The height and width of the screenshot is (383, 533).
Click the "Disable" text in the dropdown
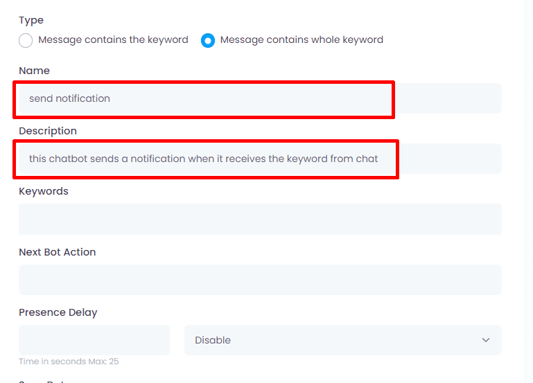pos(213,340)
